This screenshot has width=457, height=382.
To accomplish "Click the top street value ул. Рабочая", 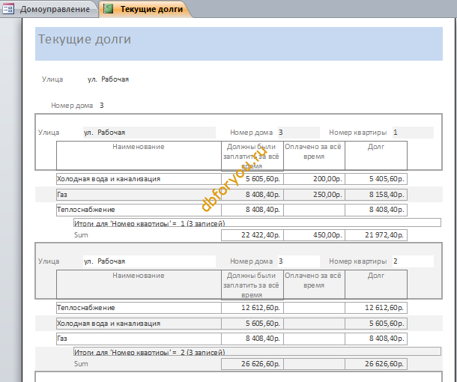I will pos(108,79).
